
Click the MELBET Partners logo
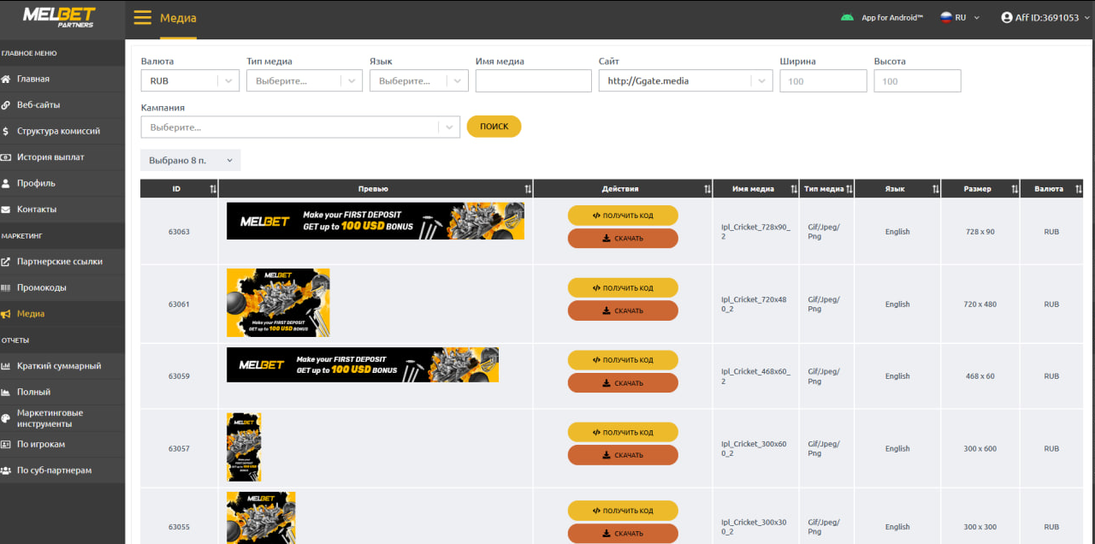[x=59, y=17]
